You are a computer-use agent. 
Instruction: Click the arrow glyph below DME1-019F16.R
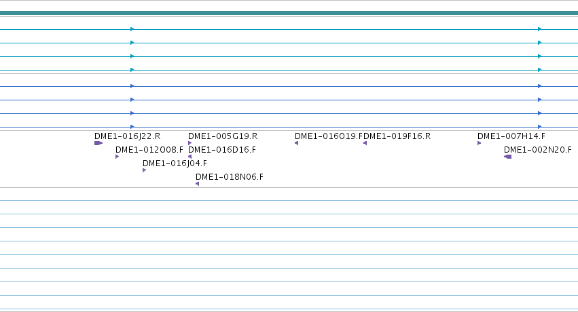[365, 143]
